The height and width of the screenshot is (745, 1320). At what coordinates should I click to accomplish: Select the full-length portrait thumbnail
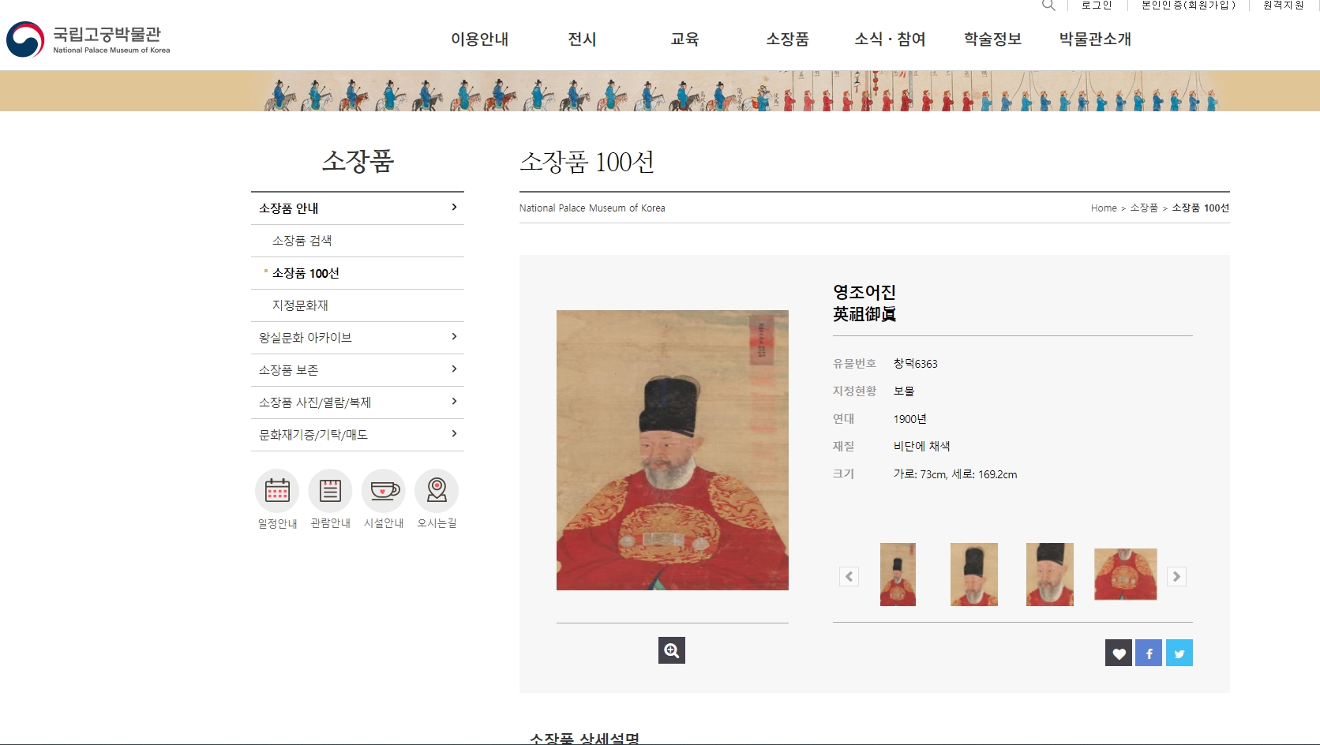(x=898, y=575)
